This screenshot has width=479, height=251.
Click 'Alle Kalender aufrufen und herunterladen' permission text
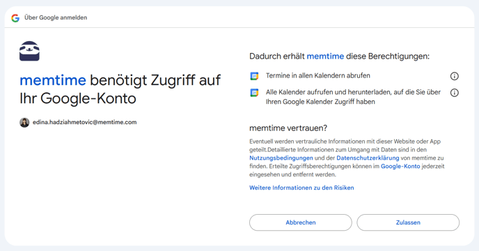point(353,97)
